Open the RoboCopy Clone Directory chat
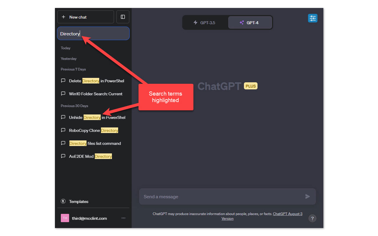 (93, 130)
